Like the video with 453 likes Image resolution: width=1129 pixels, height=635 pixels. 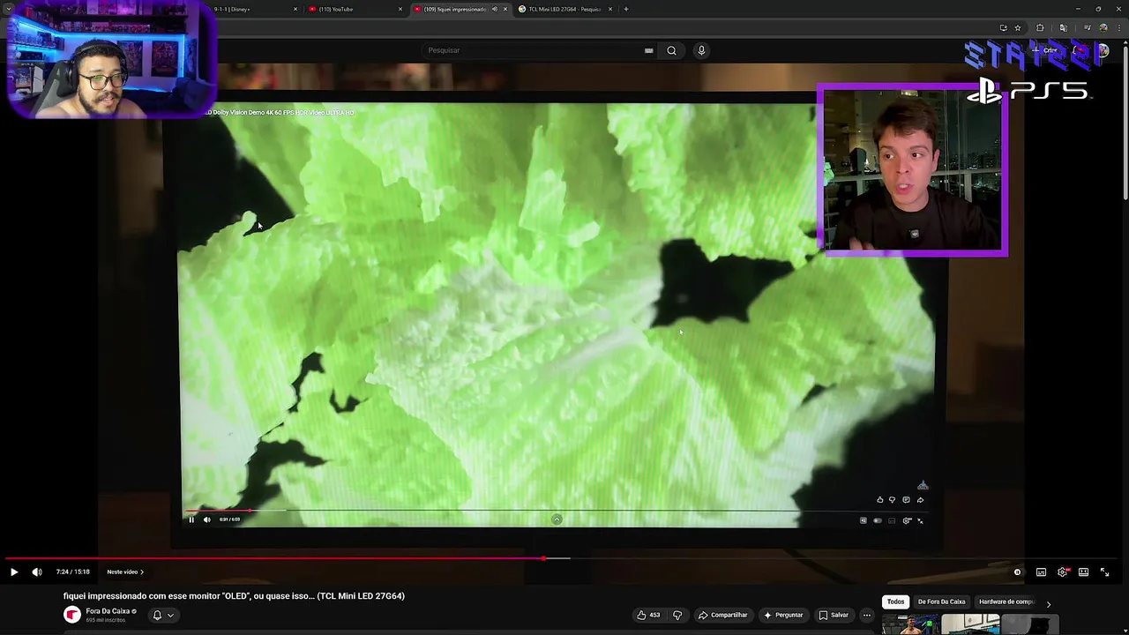648,615
